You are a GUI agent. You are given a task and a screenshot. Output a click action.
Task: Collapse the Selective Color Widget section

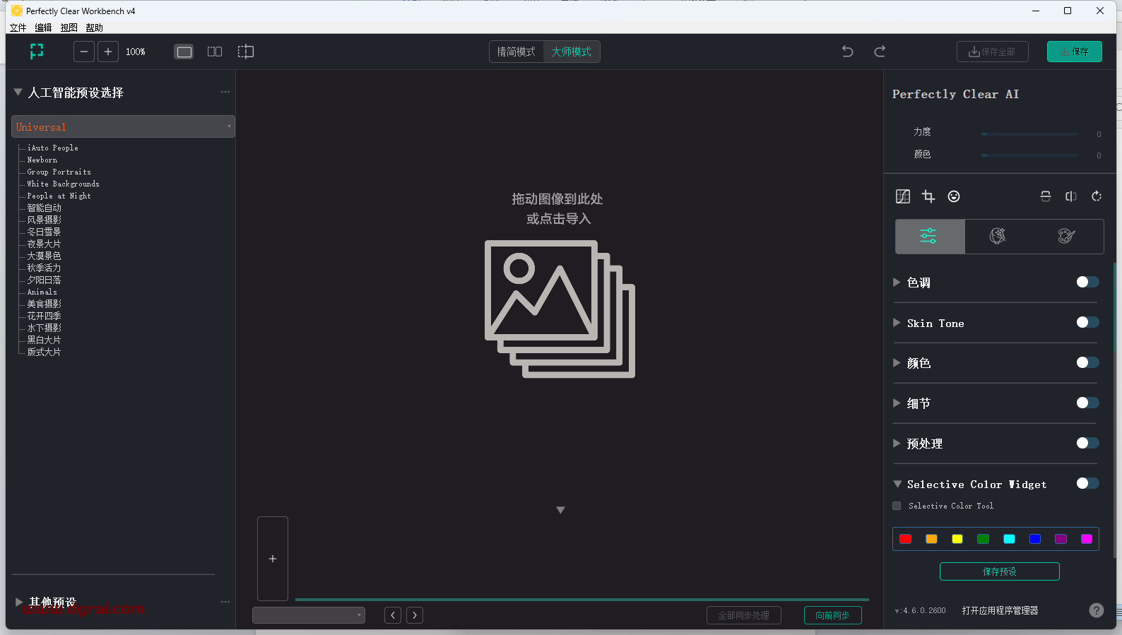(x=897, y=484)
